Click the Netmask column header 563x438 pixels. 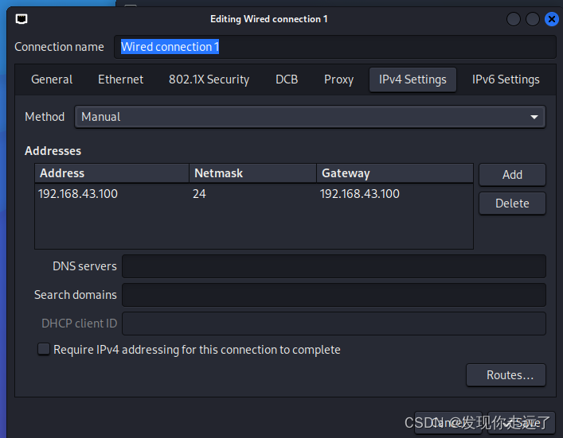pyautogui.click(x=252, y=173)
